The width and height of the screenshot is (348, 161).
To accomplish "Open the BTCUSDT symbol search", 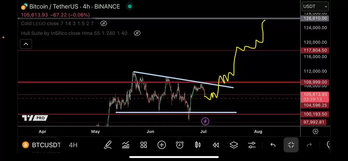I will pyautogui.click(x=46, y=145).
